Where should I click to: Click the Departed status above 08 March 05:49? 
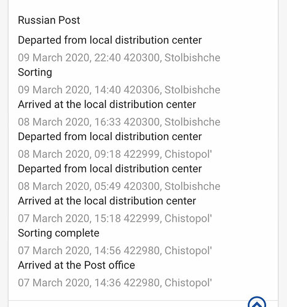[x=110, y=169]
